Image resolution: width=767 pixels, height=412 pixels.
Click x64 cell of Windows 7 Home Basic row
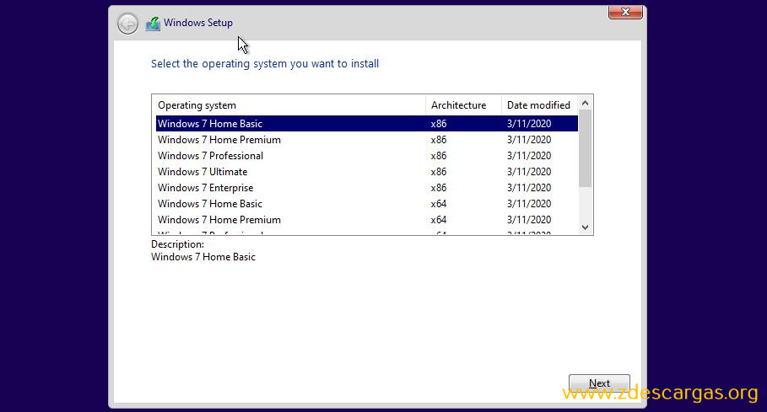(x=438, y=204)
